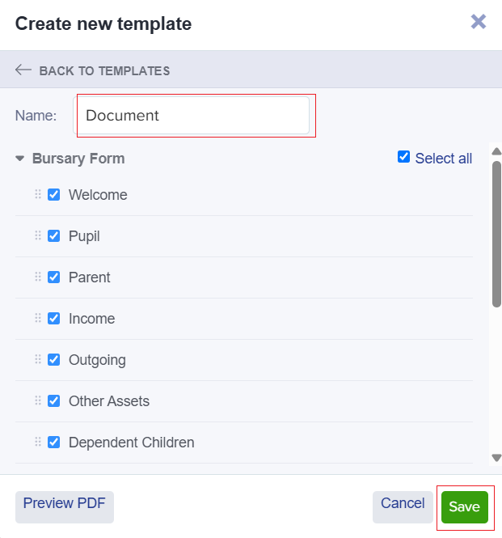Screen dimensions: 502x538
Task: Click the drag handle for Dependent Children
Action: 38,442
